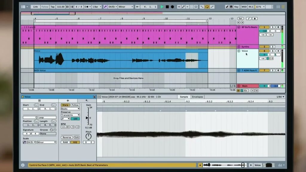This screenshot has height=172, width=306.
Task: Click the halve BPM (/2) button
Action: pos(73,127)
